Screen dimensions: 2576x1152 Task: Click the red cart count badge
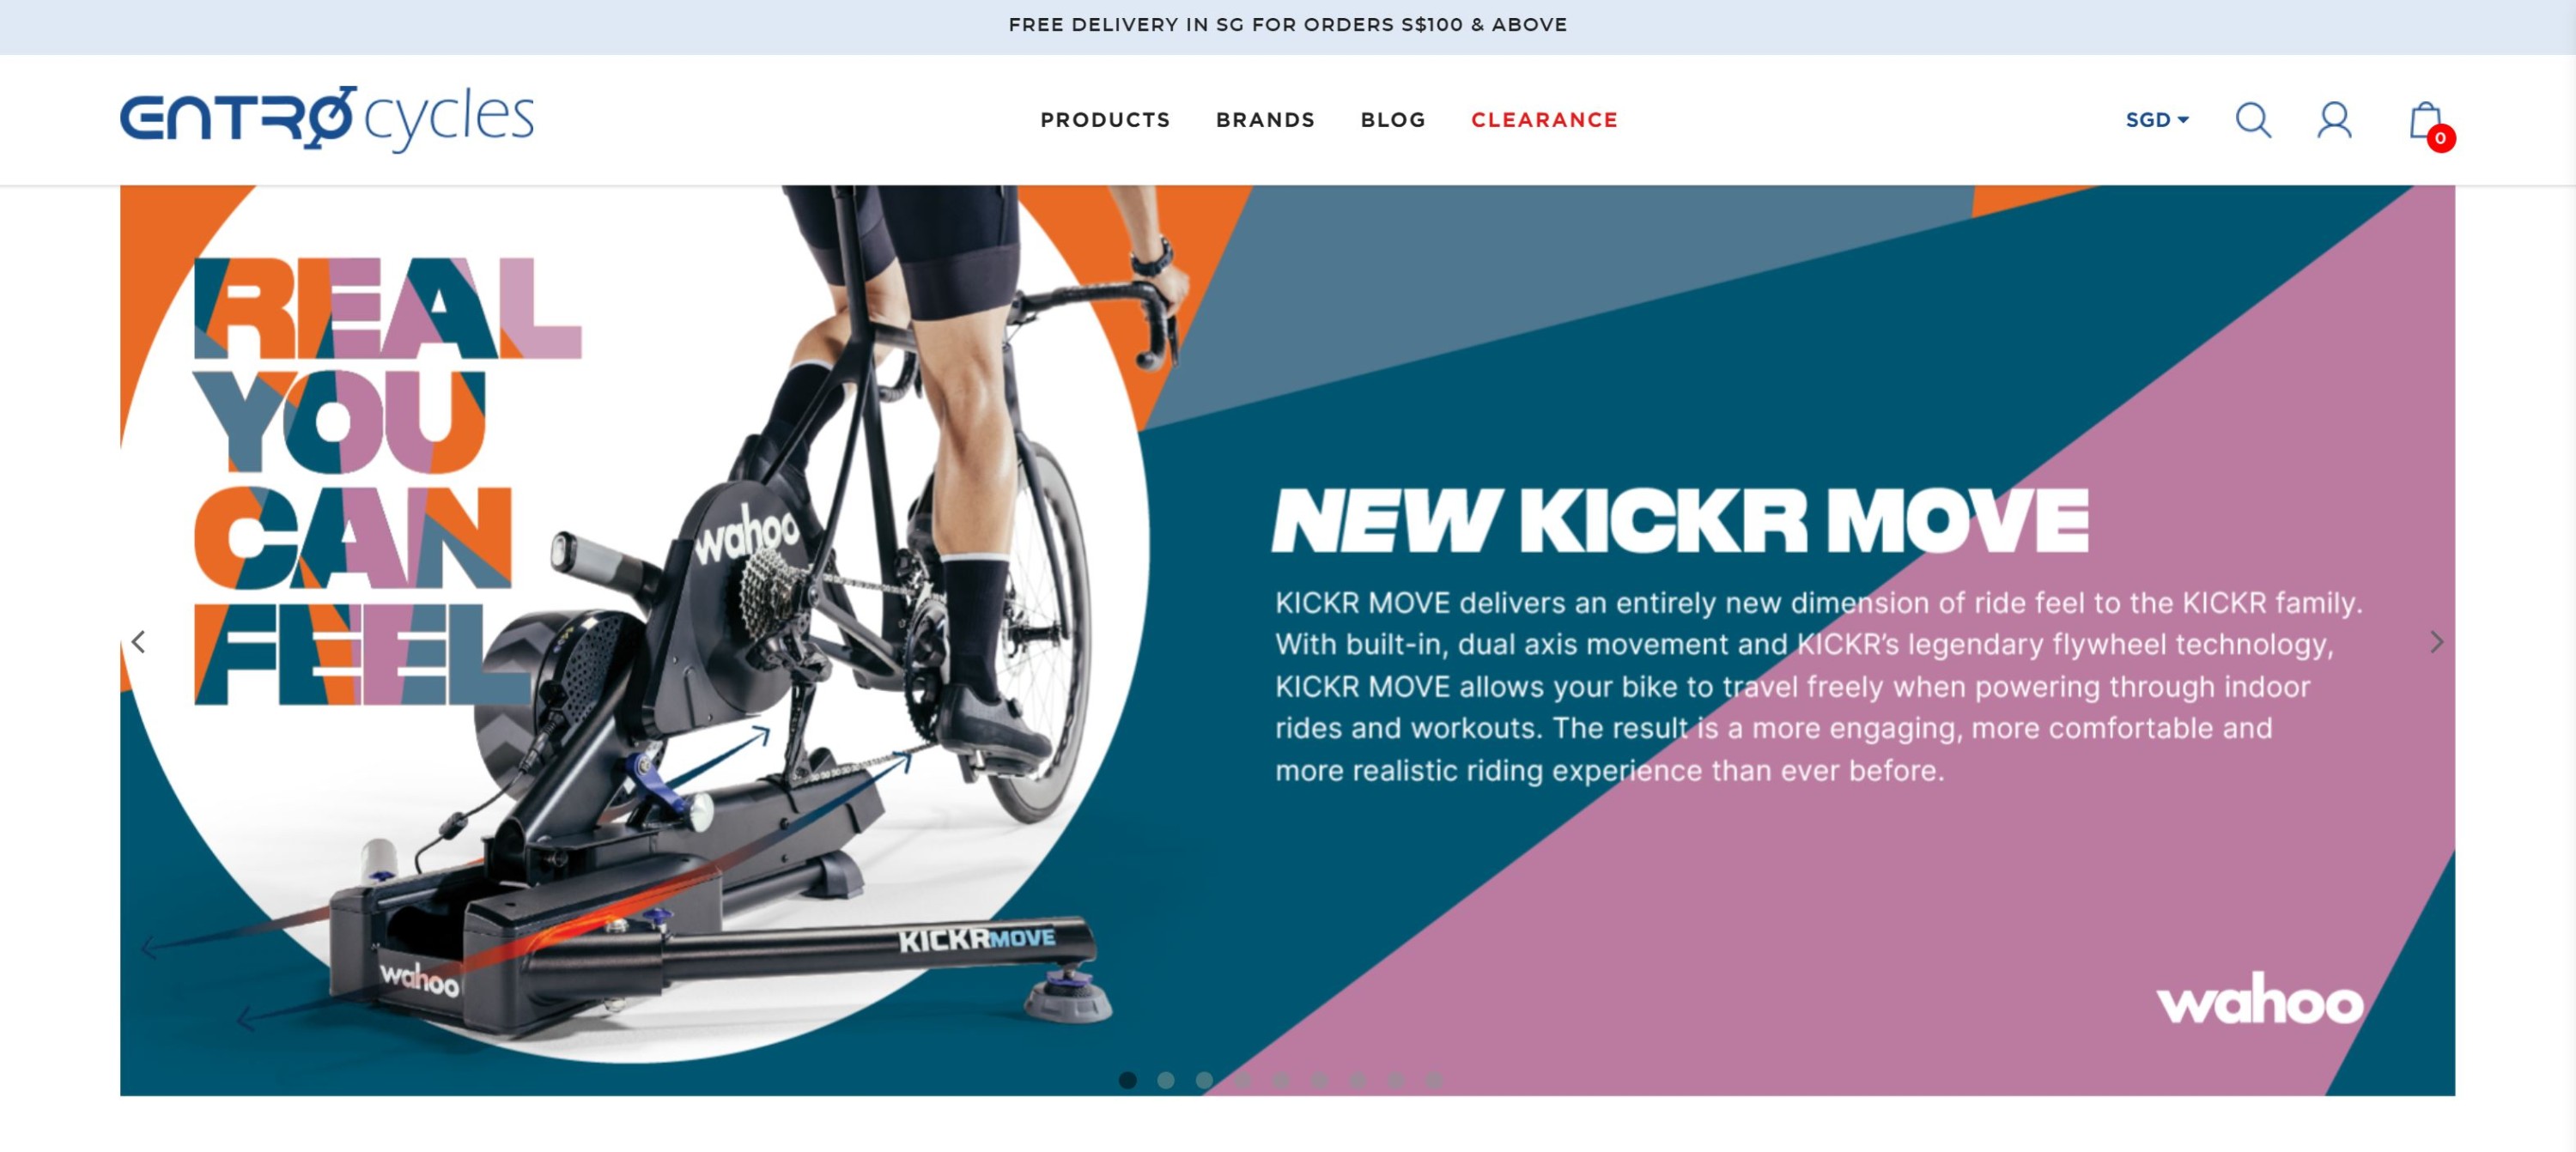click(2440, 138)
